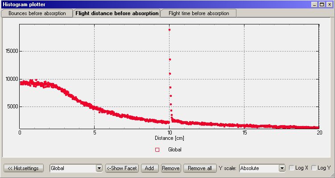Click the Global legend color square
Viewport: 335px width, 178px height.
click(157, 150)
